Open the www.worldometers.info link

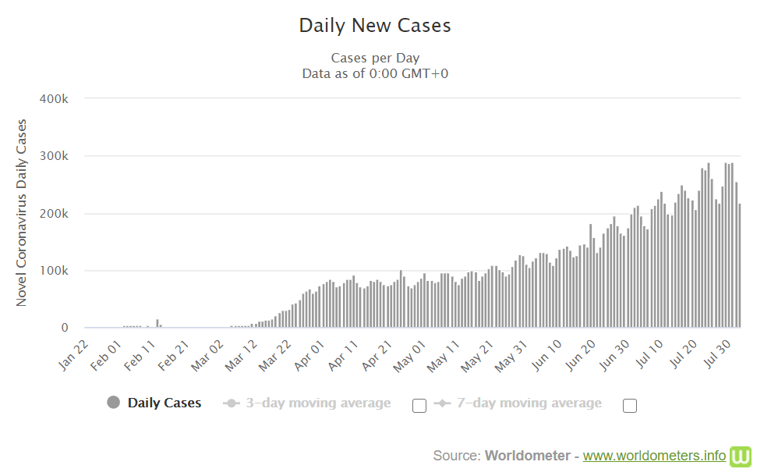click(654, 456)
